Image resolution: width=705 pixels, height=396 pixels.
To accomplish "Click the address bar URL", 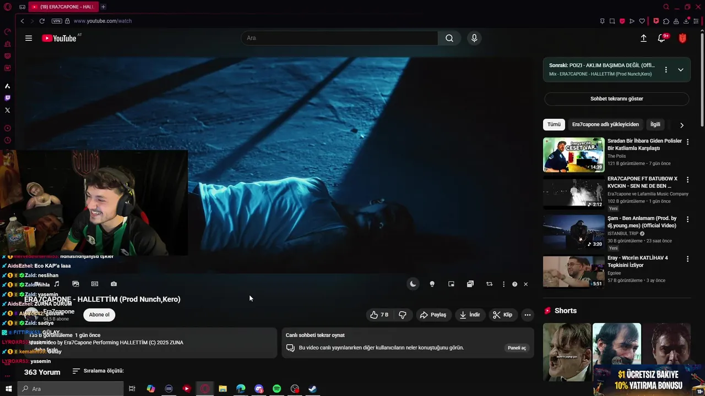I will (x=102, y=21).
